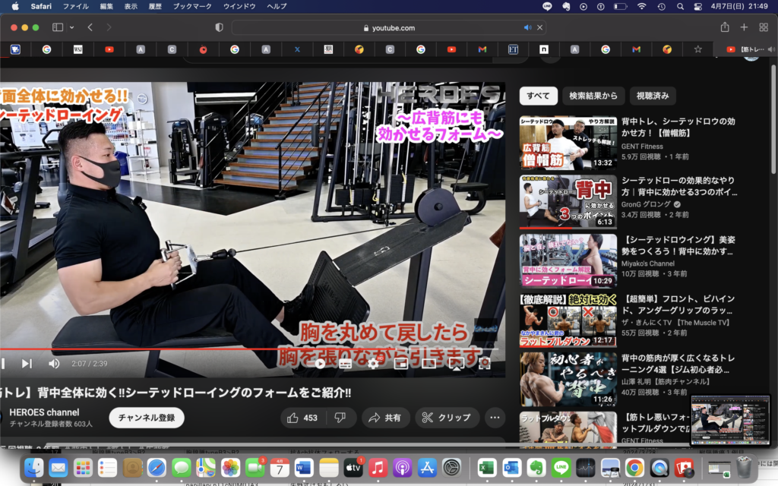Click Safari's share icon in toolbar
The width and height of the screenshot is (778, 486).
(724, 27)
